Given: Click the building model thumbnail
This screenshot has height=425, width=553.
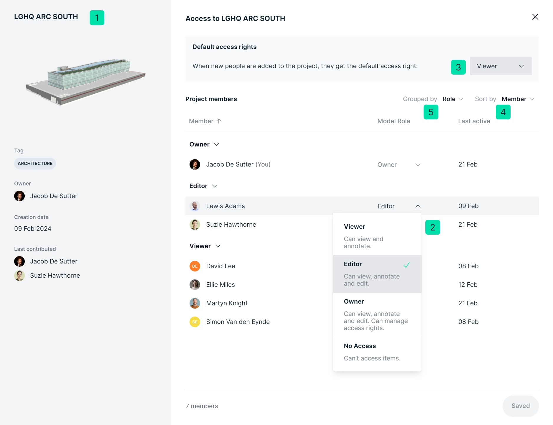Looking at the screenshot, I should (x=85, y=82).
